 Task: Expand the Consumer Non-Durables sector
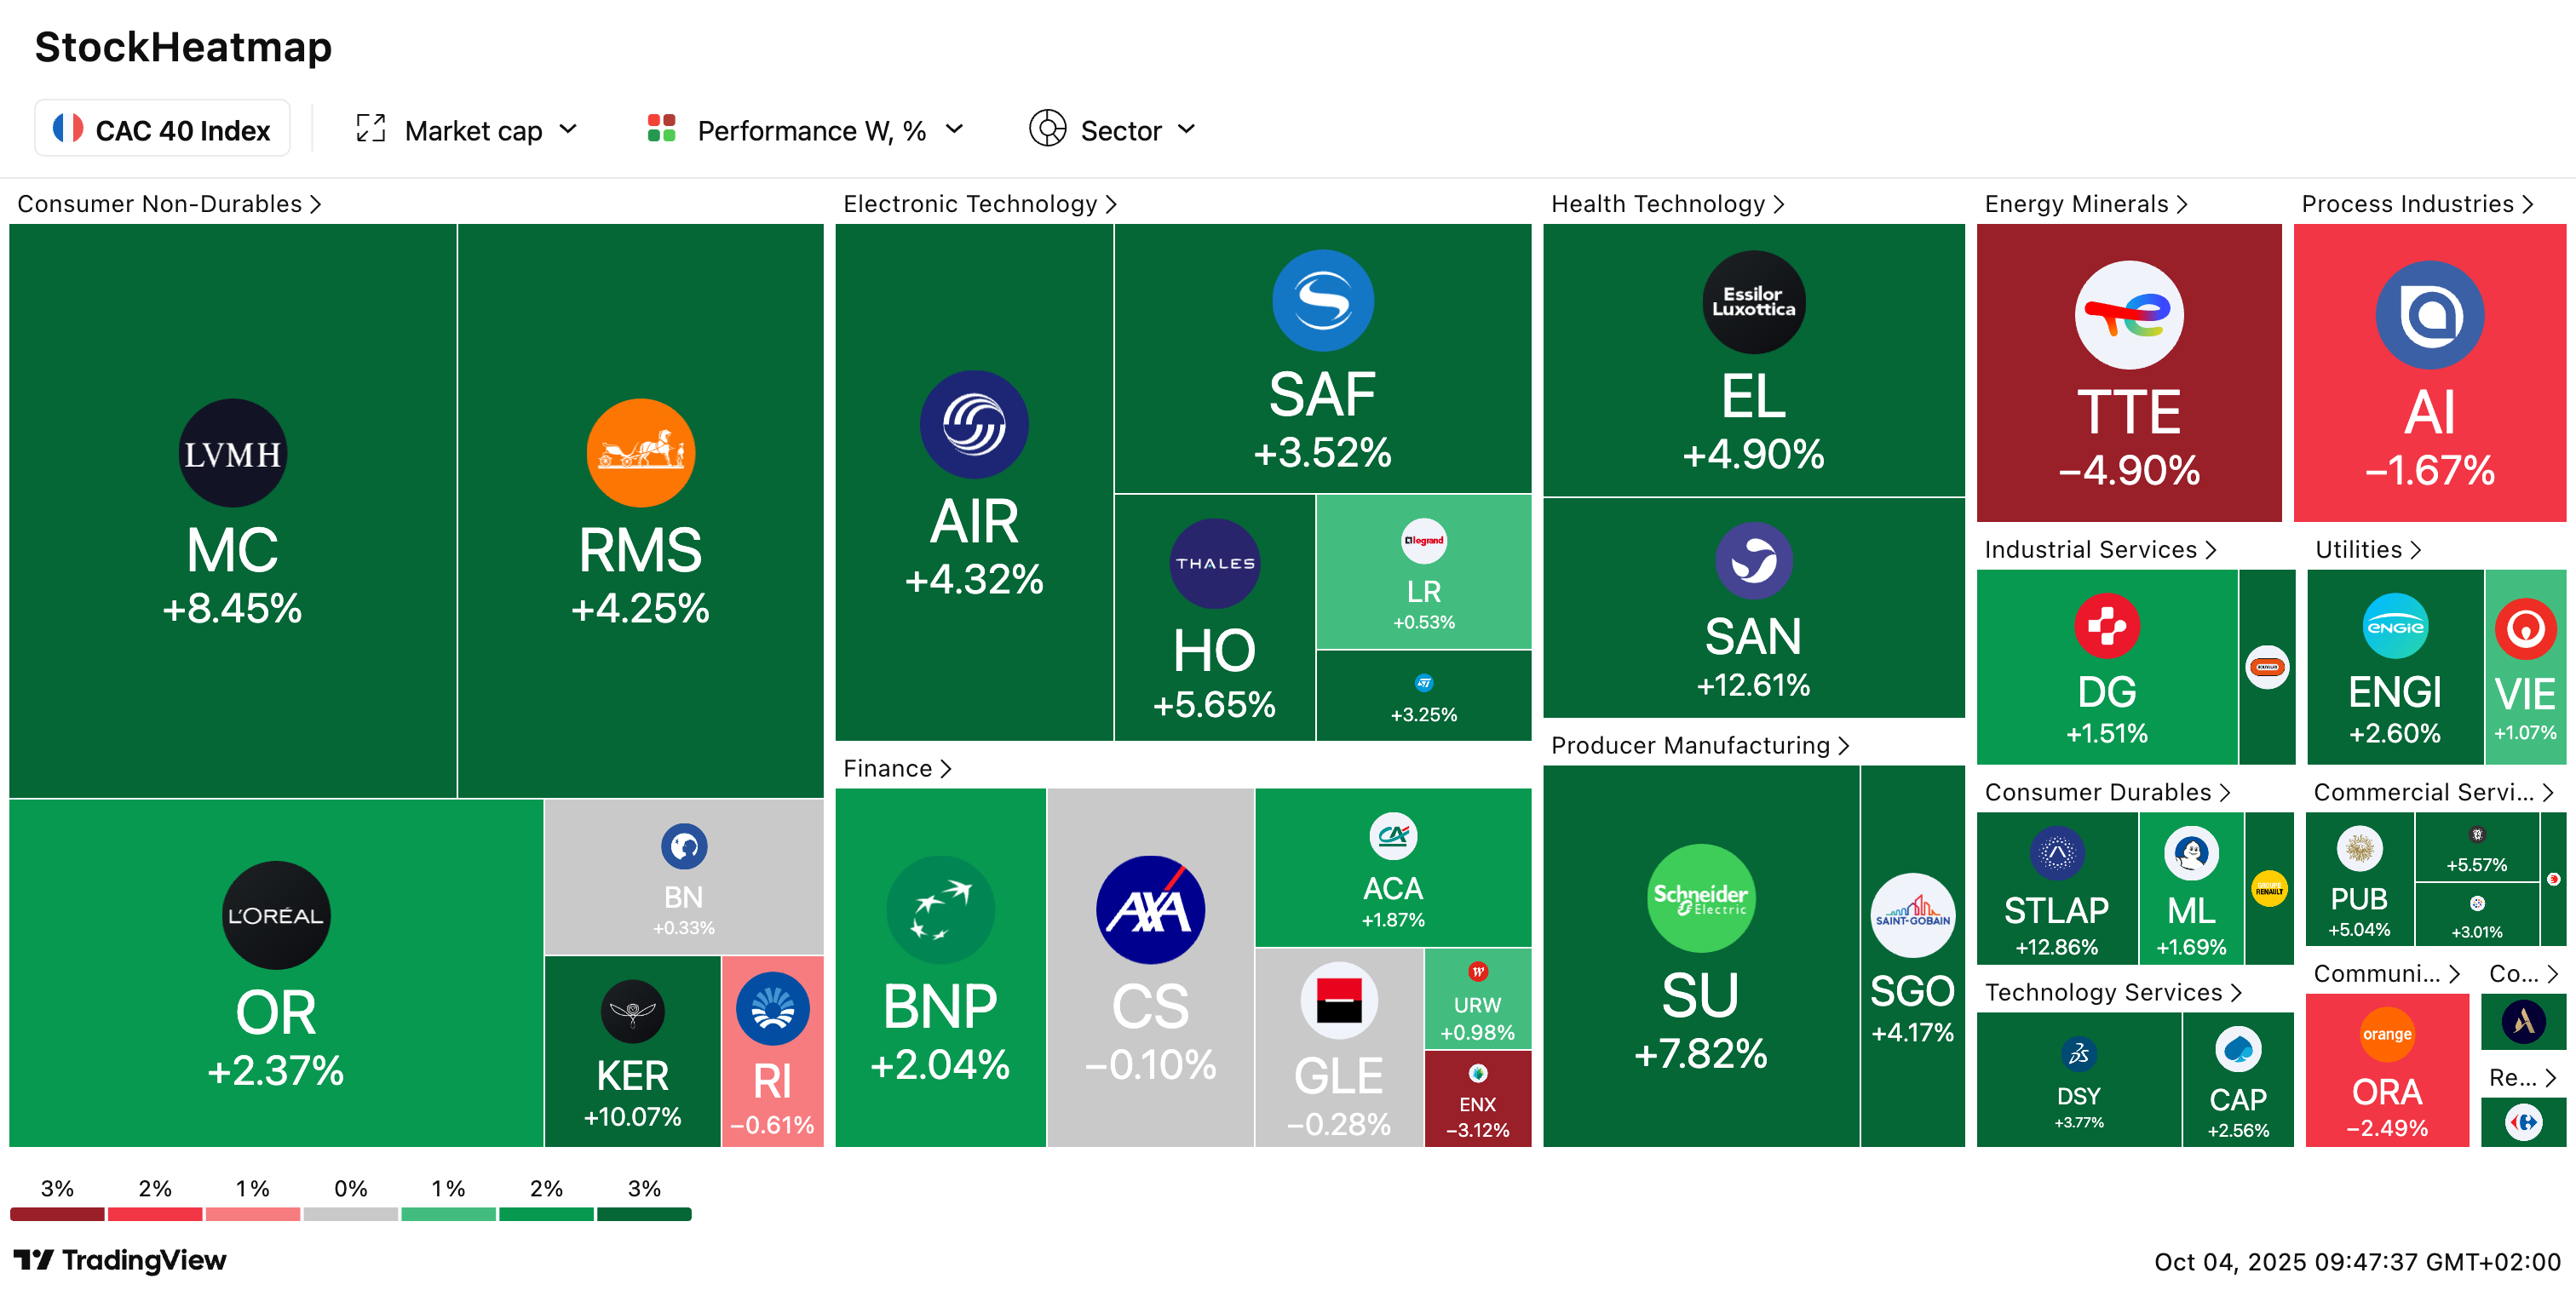[x=168, y=204]
